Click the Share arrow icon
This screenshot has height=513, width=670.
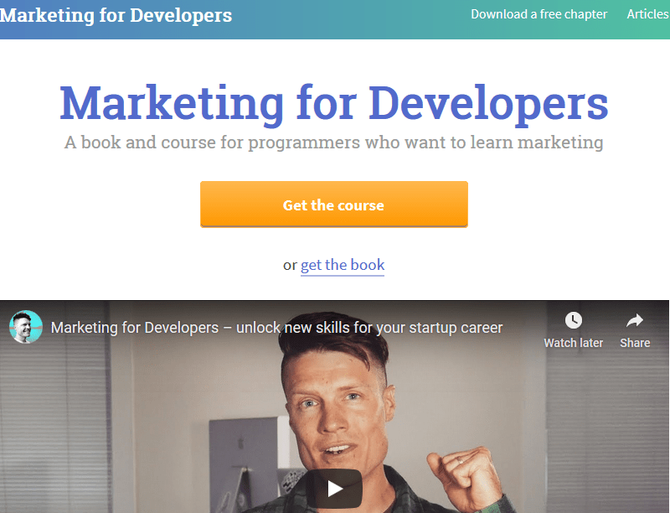[x=635, y=320]
